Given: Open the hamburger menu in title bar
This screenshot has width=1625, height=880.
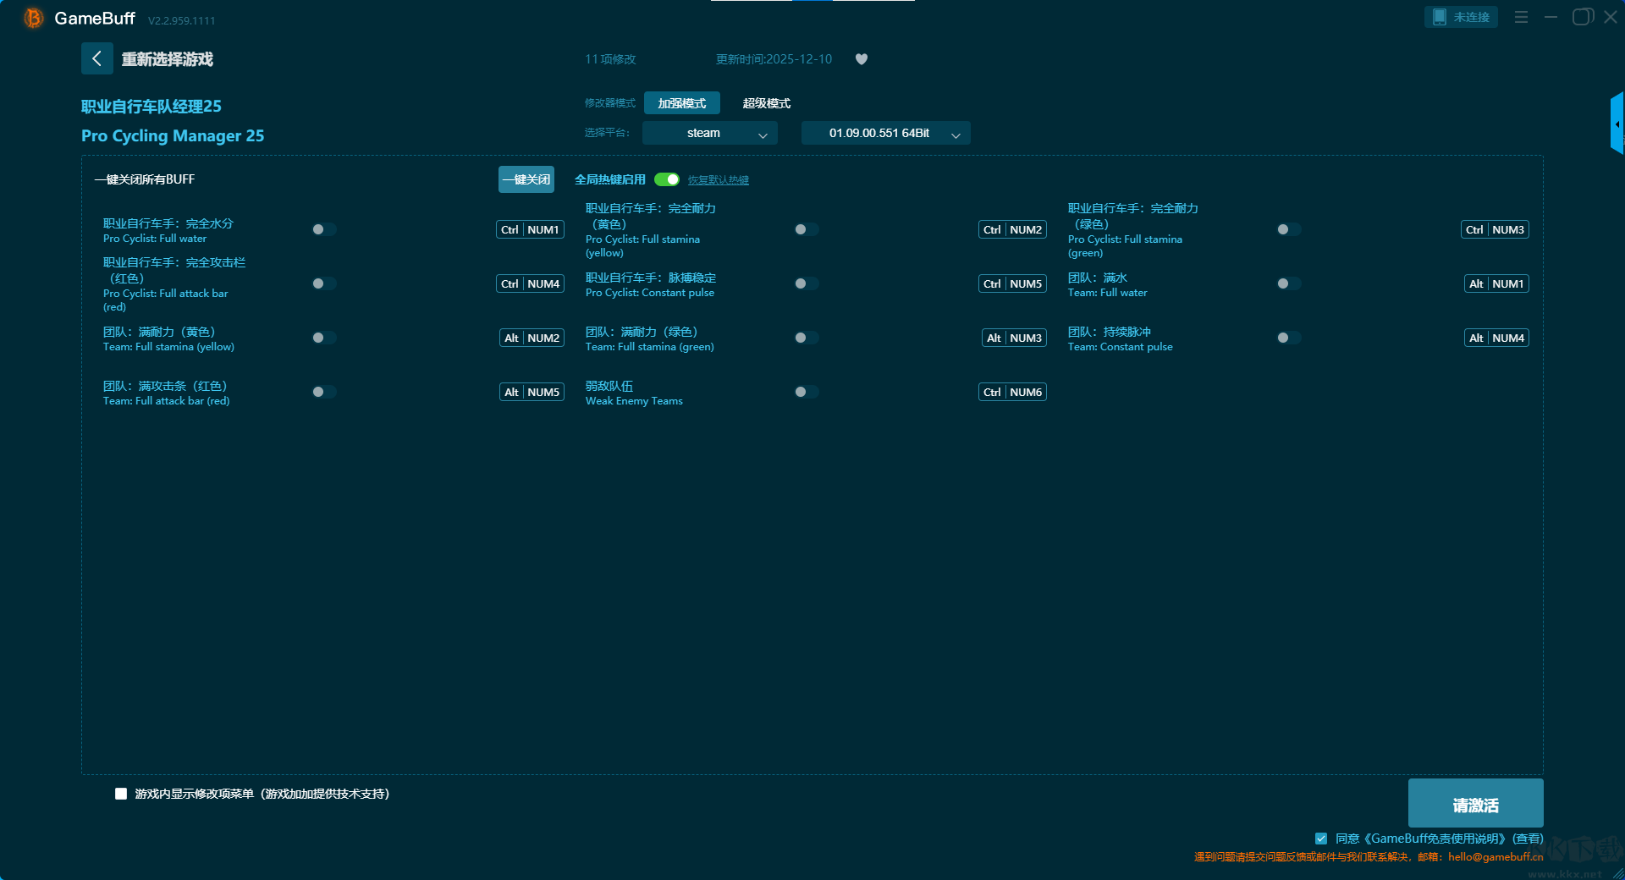Looking at the screenshot, I should (x=1521, y=17).
